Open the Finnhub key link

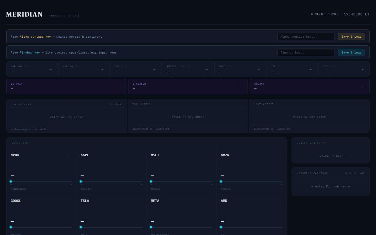point(30,53)
